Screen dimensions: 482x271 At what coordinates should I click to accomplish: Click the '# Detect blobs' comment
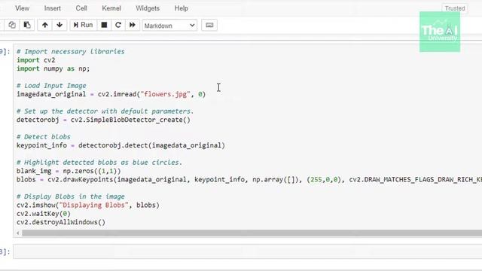[44, 137]
